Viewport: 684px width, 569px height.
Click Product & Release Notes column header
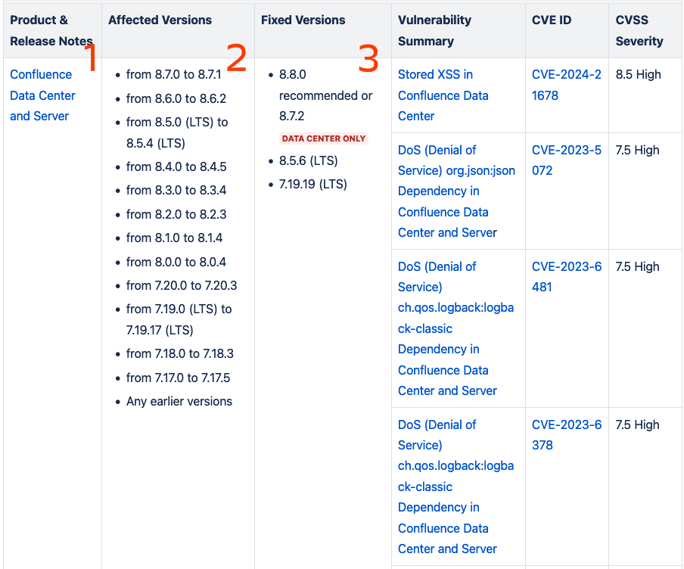click(51, 30)
